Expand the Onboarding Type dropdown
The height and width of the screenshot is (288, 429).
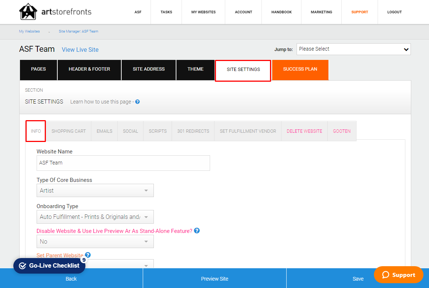click(95, 217)
